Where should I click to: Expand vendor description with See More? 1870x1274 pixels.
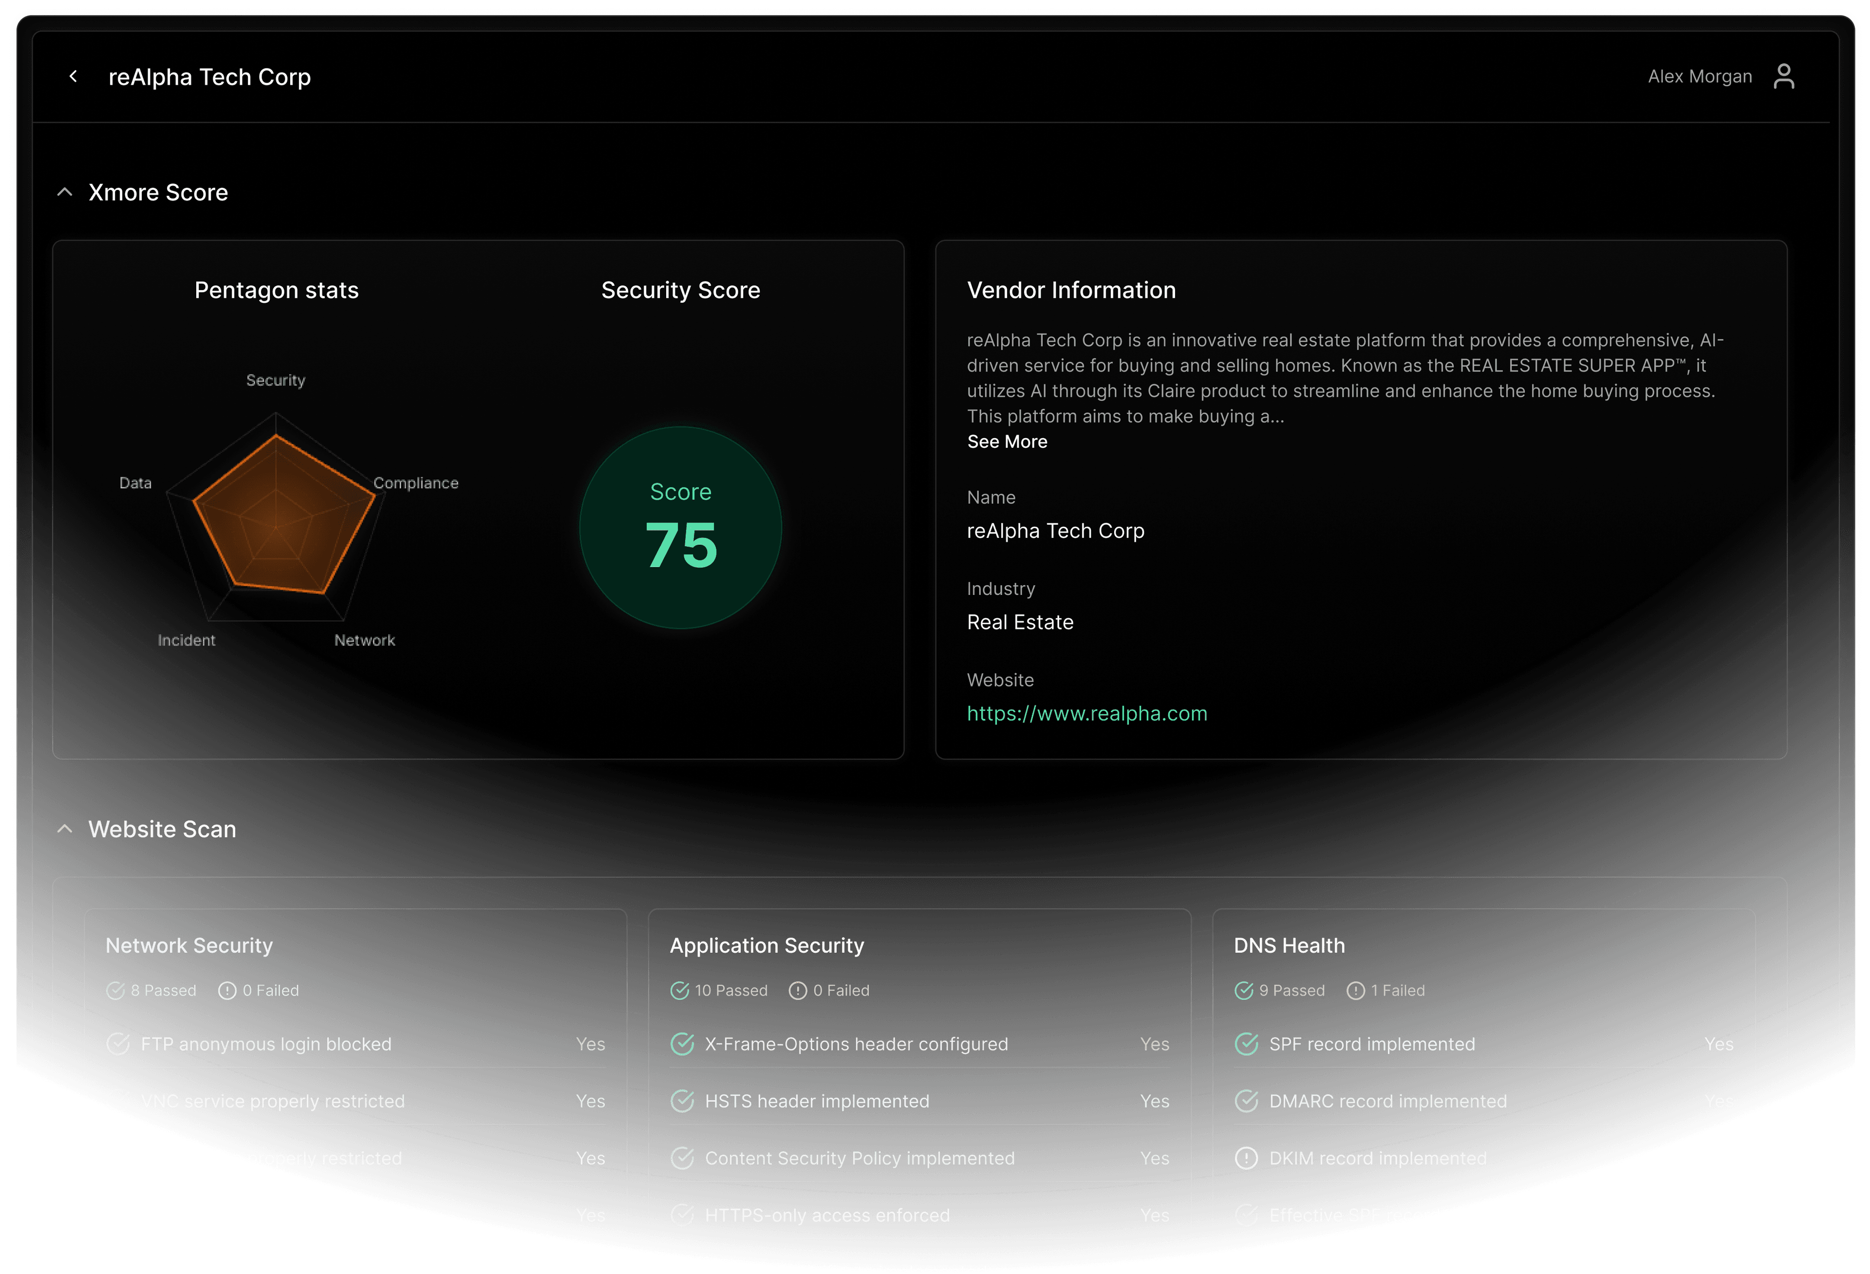(1007, 442)
